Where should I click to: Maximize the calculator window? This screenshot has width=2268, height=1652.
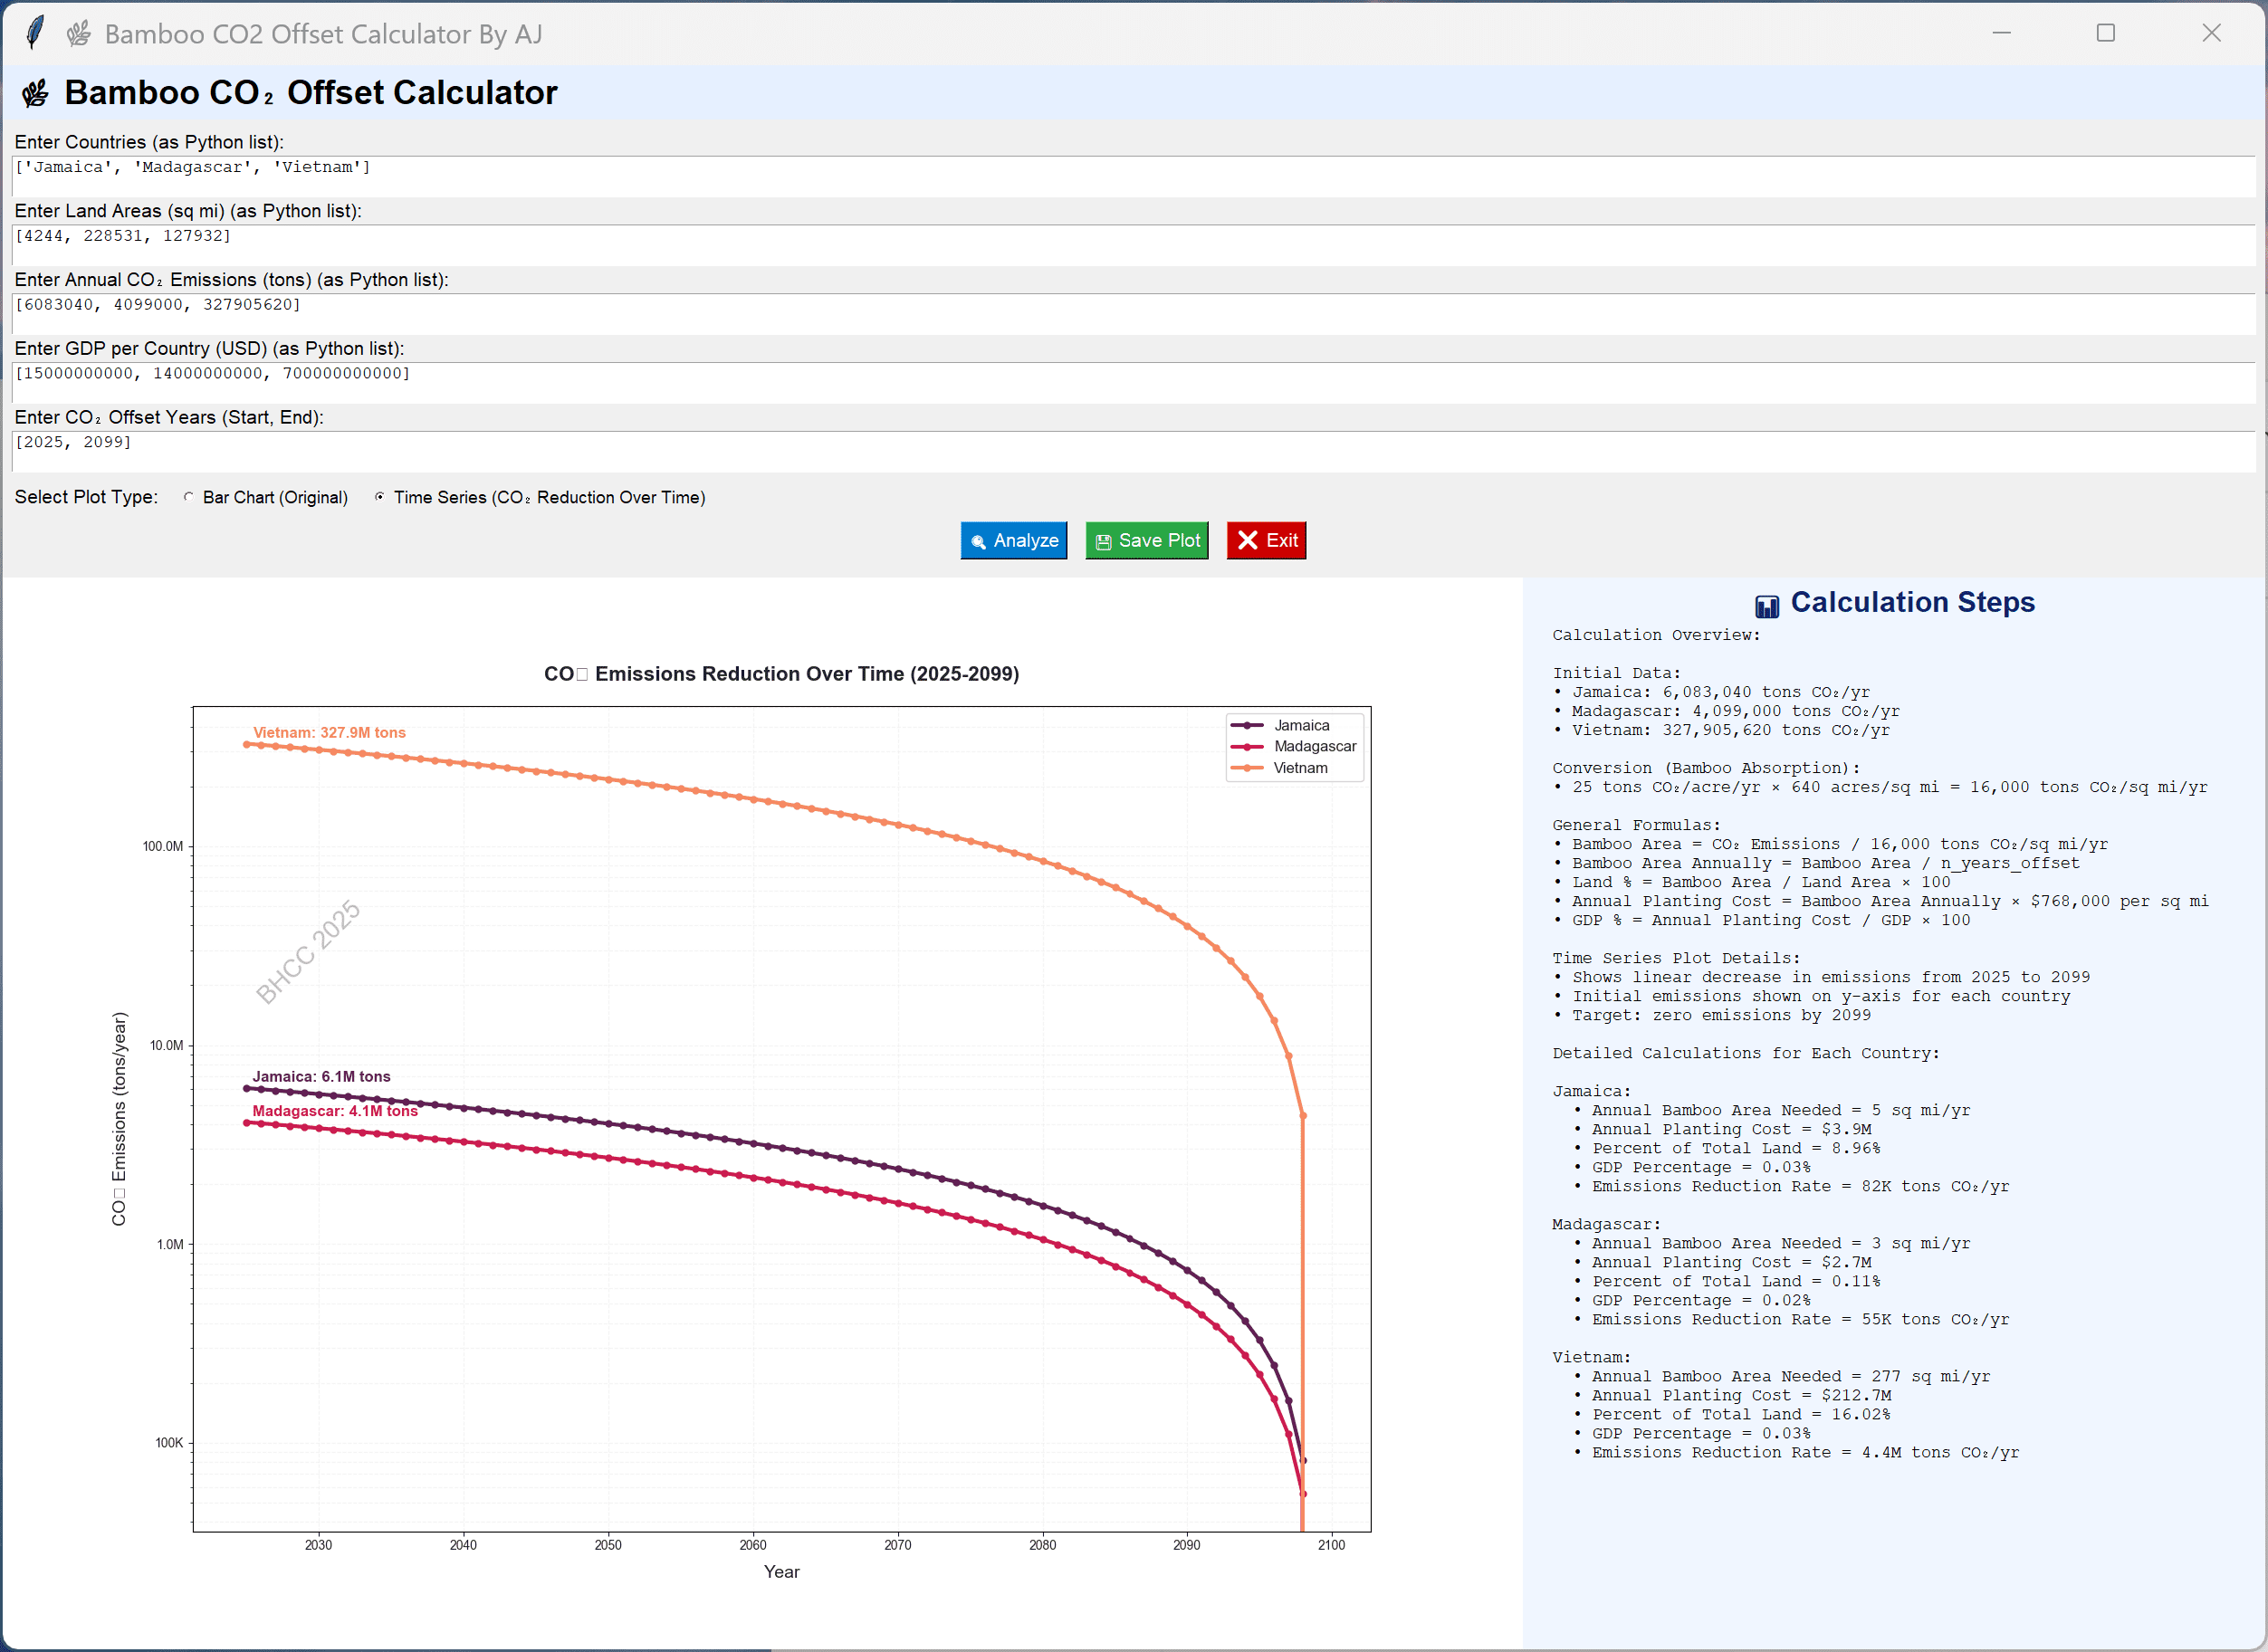(2105, 33)
